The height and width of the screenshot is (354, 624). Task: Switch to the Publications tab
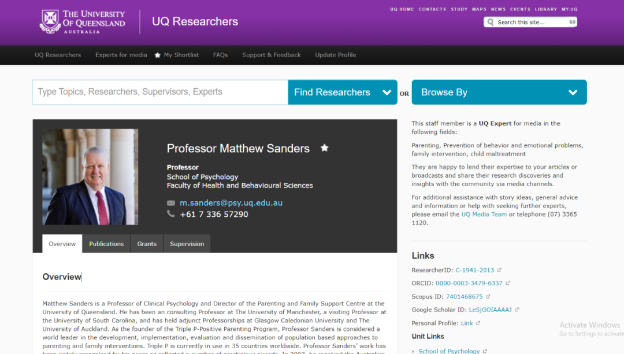[x=106, y=244]
